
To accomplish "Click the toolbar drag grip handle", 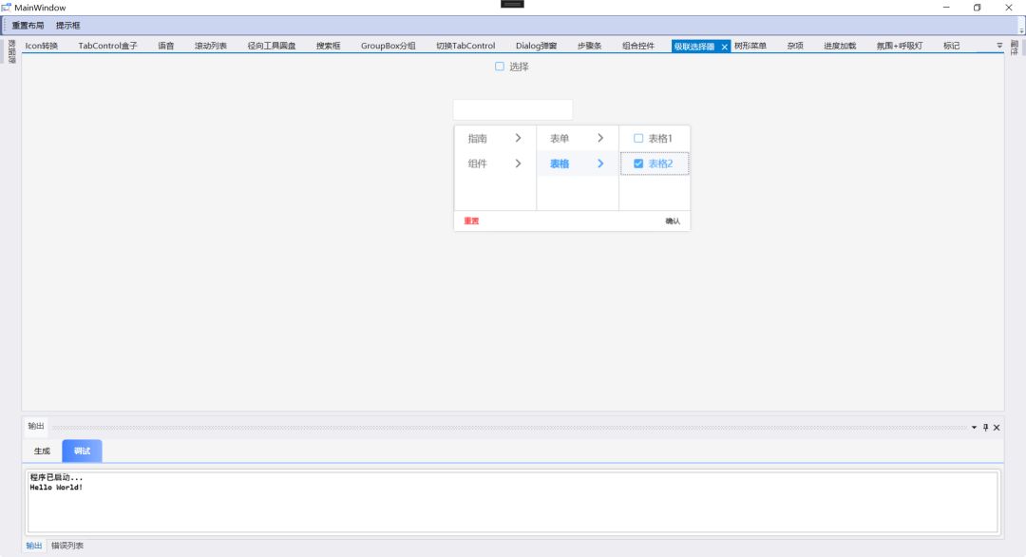I will (6, 26).
